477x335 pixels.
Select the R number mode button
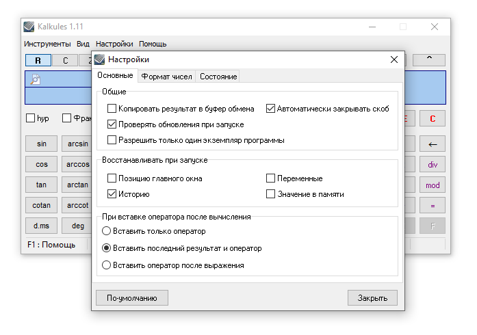38,60
